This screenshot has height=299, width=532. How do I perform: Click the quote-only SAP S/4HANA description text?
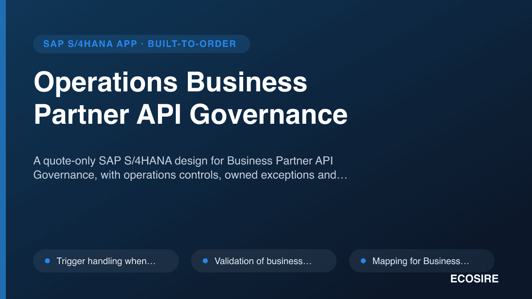[190, 168]
